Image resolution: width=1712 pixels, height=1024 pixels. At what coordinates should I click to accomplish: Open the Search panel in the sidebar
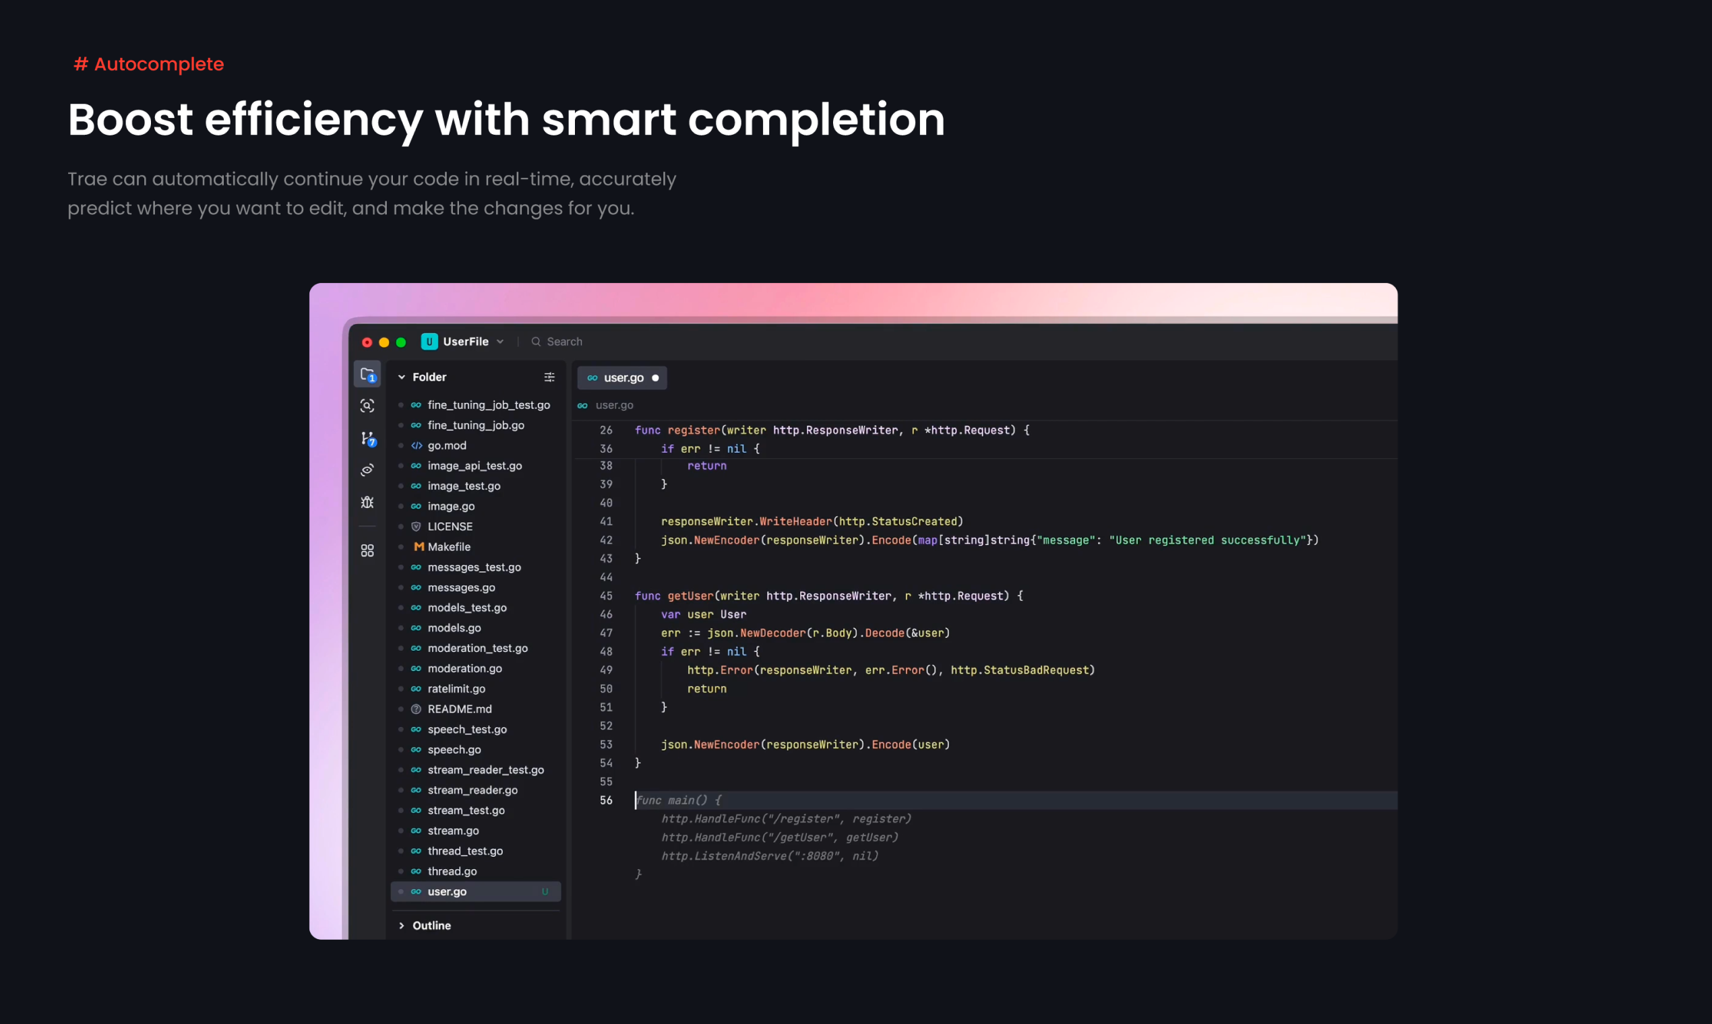coord(367,406)
